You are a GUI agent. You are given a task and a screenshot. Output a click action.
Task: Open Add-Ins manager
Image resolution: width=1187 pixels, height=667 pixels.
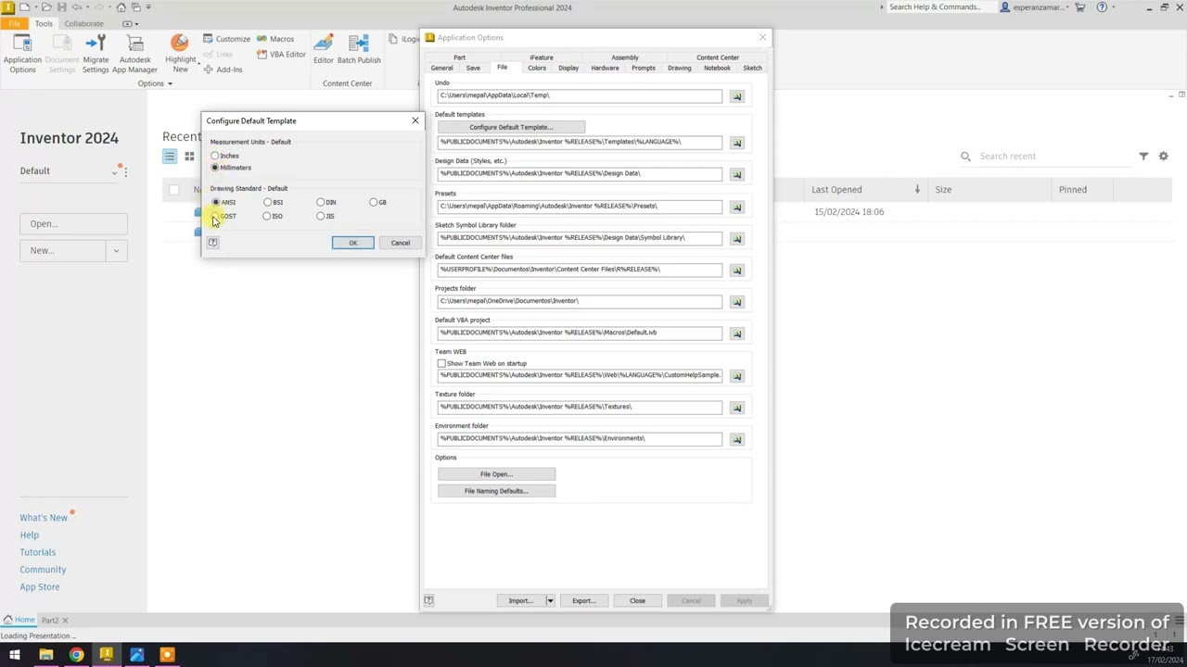click(x=223, y=69)
